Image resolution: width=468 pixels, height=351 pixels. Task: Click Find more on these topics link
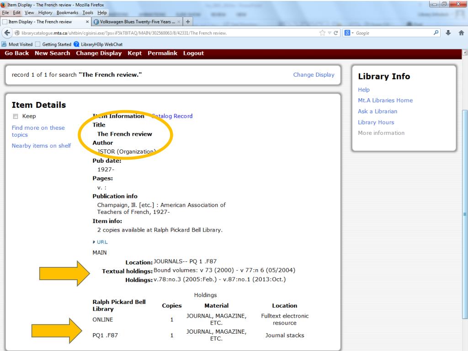tap(38, 131)
